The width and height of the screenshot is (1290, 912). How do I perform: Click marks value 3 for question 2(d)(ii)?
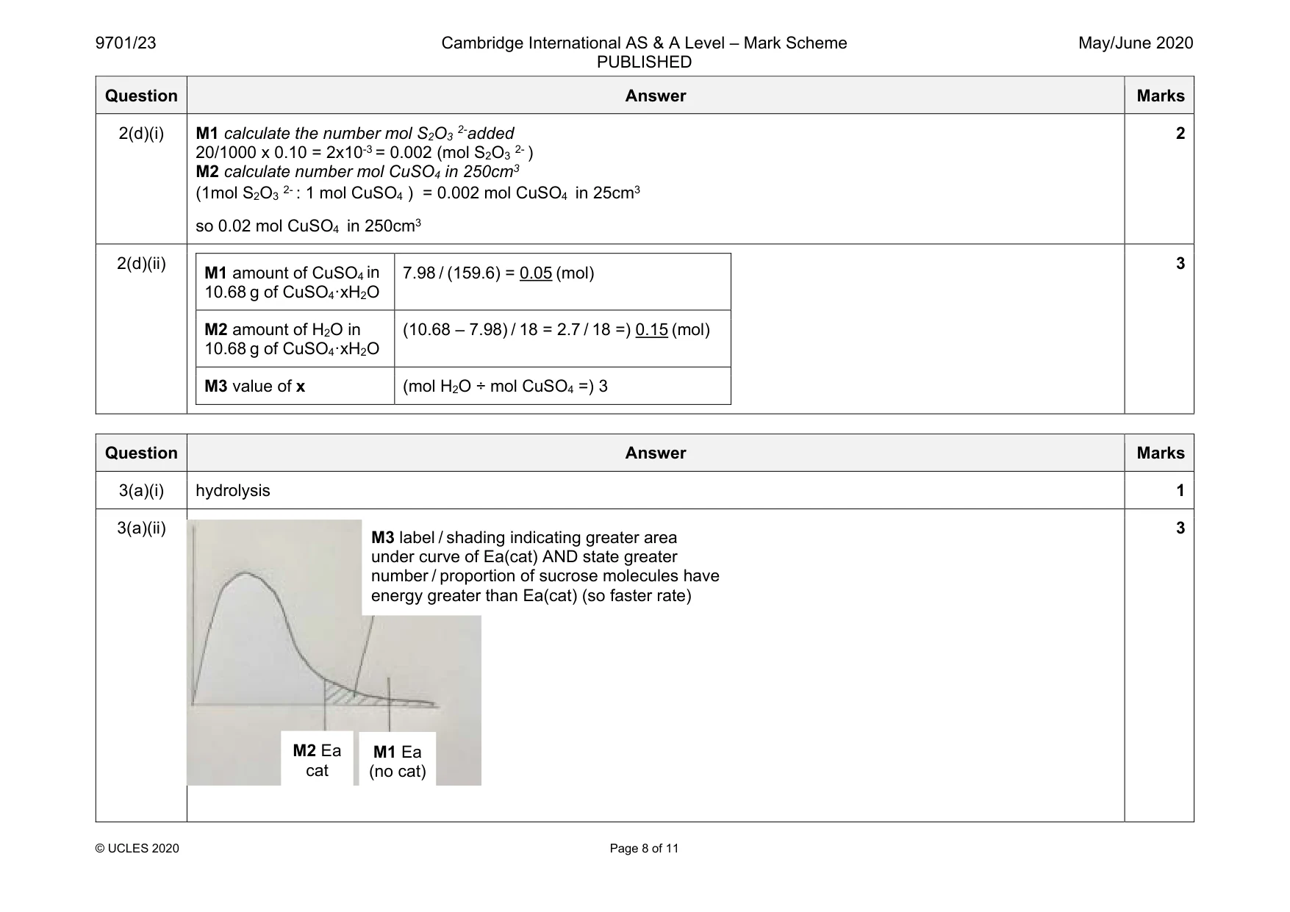click(1180, 264)
